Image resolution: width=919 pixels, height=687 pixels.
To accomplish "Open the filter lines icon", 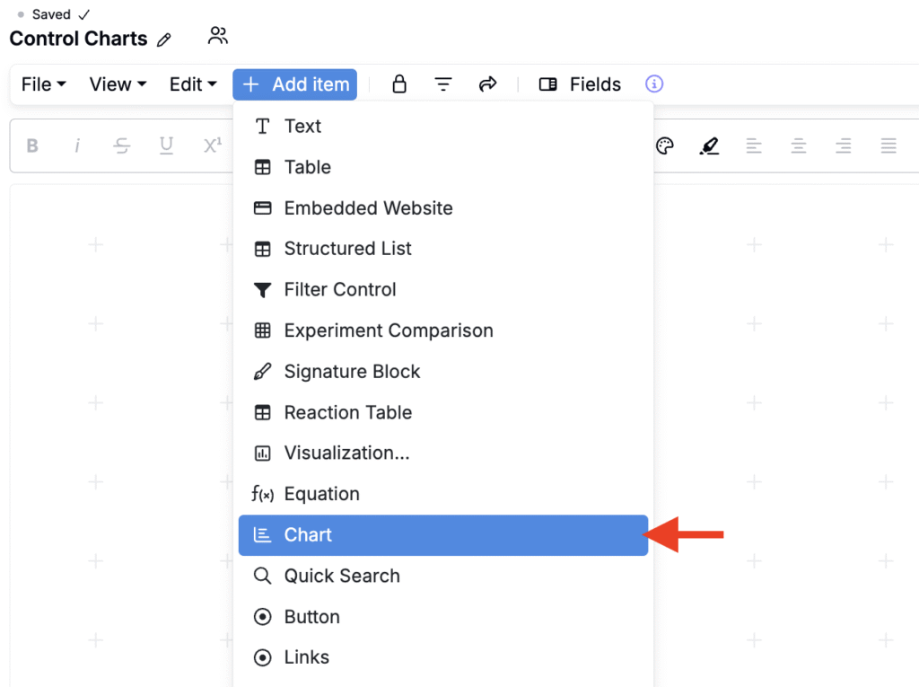I will [x=443, y=84].
